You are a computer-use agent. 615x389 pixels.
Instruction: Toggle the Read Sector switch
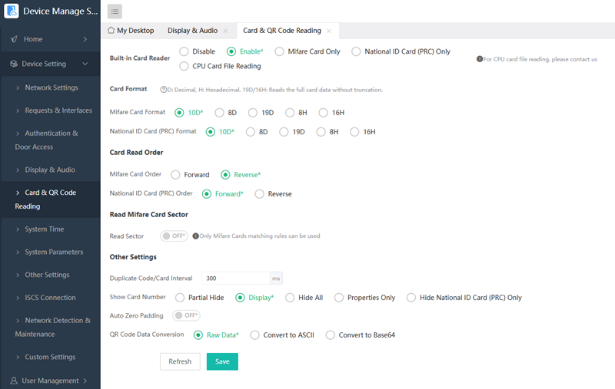coord(174,236)
